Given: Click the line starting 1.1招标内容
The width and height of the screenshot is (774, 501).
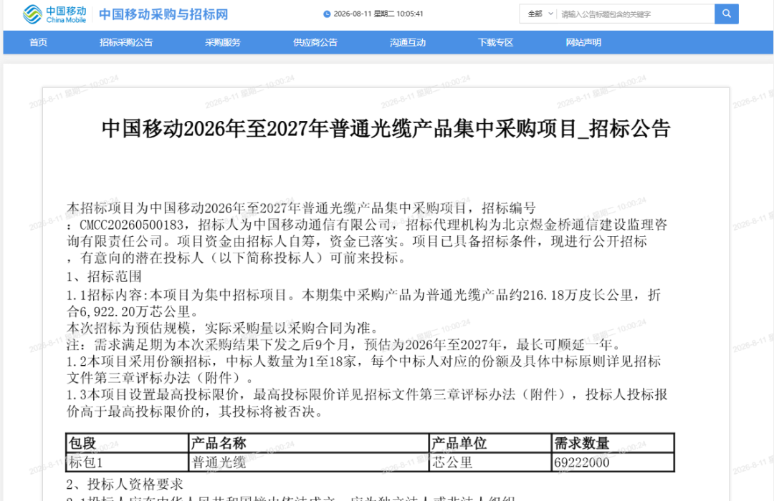Looking at the screenshot, I should coord(364,295).
